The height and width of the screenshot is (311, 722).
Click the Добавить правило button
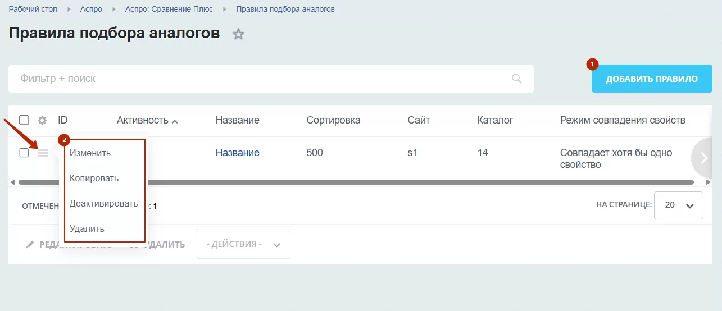point(652,79)
